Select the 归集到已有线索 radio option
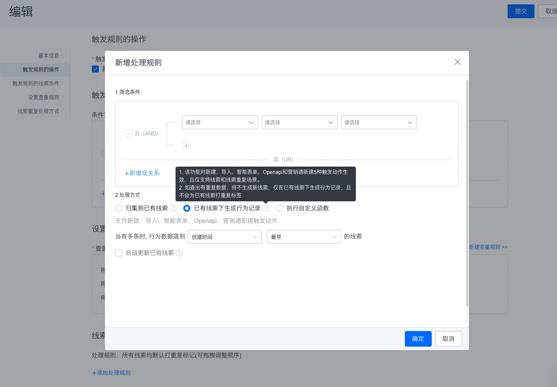Viewport: 557px width, 387px height. coord(119,208)
